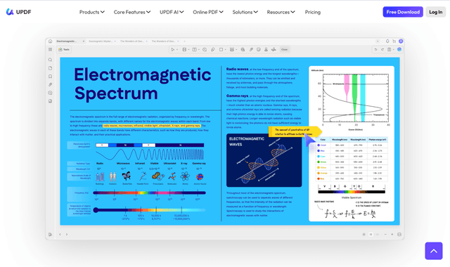The image size is (450, 267).
Task: Click the fit page icon at bottom right
Action: [x=399, y=234]
